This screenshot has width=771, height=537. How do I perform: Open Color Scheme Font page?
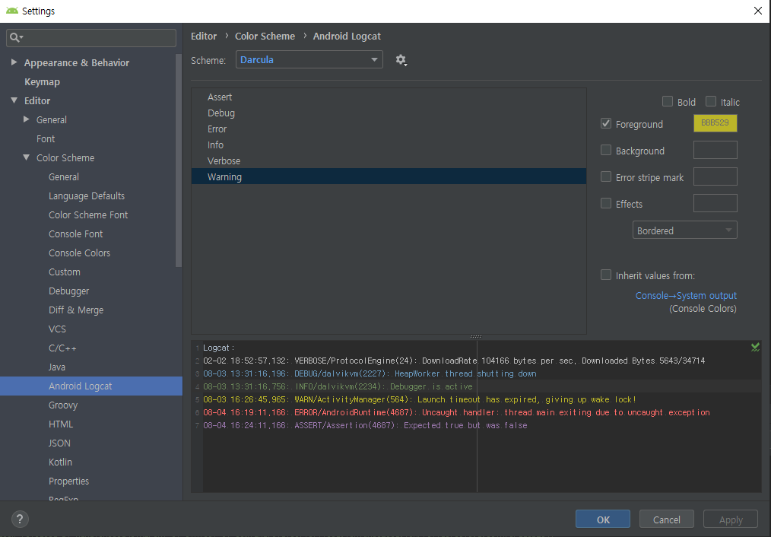(x=88, y=215)
